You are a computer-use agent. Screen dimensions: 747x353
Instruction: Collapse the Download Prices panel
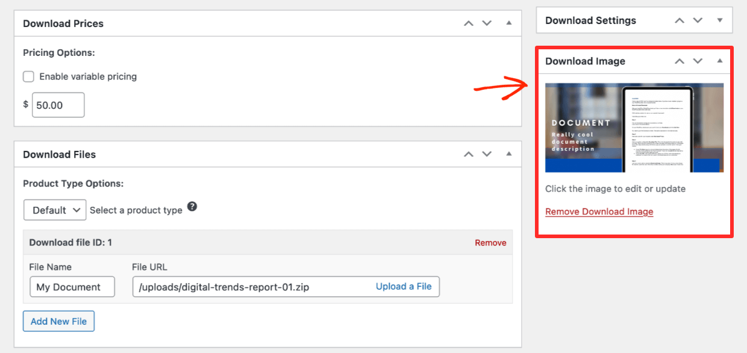click(508, 23)
